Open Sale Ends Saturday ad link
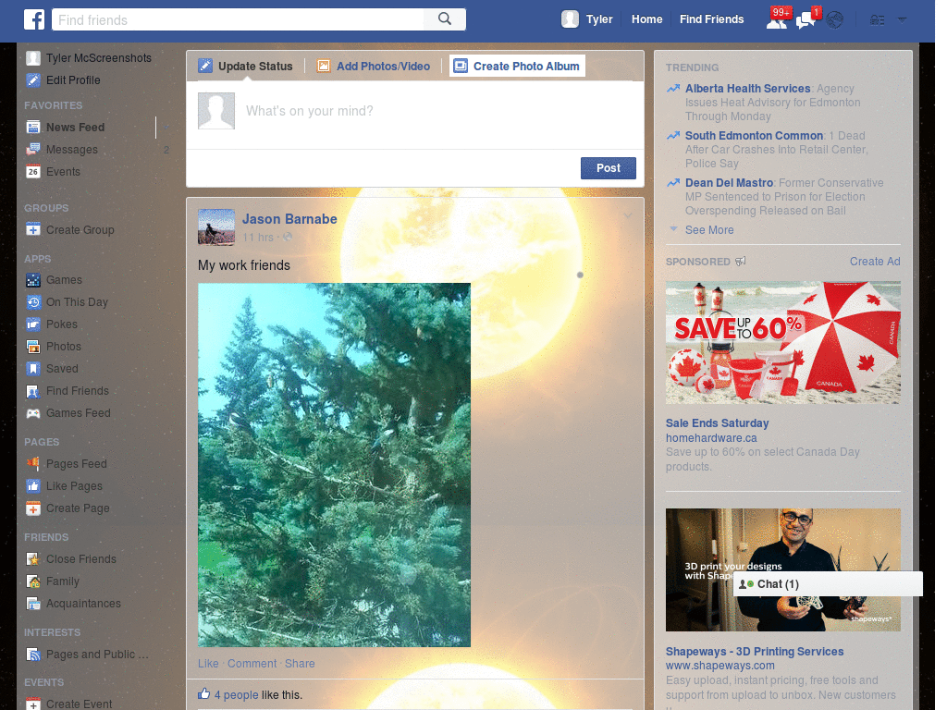Screen dimensions: 947x710 point(717,423)
